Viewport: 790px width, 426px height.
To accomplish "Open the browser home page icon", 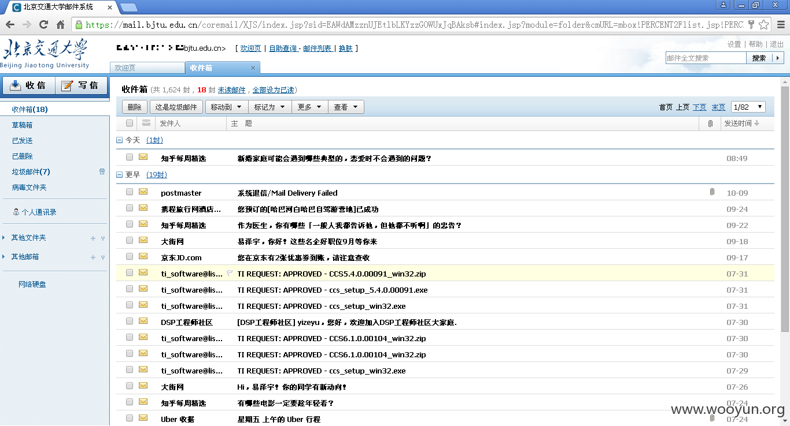I will tap(60, 25).
